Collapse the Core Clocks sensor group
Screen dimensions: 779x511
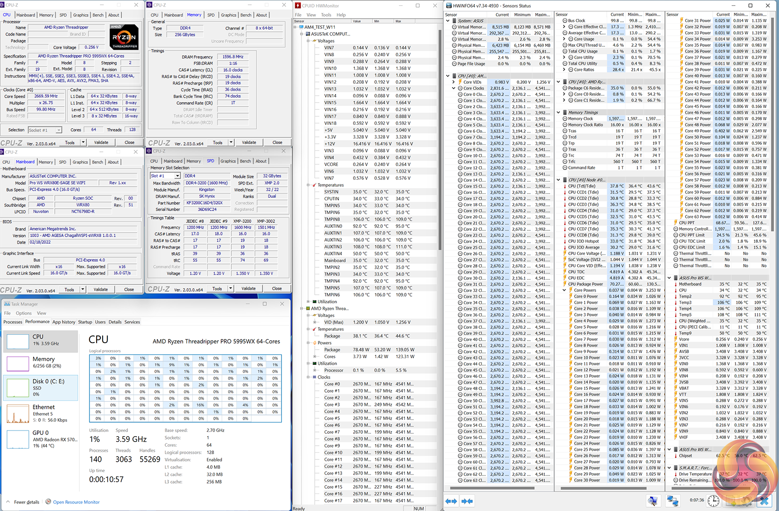[x=454, y=88]
